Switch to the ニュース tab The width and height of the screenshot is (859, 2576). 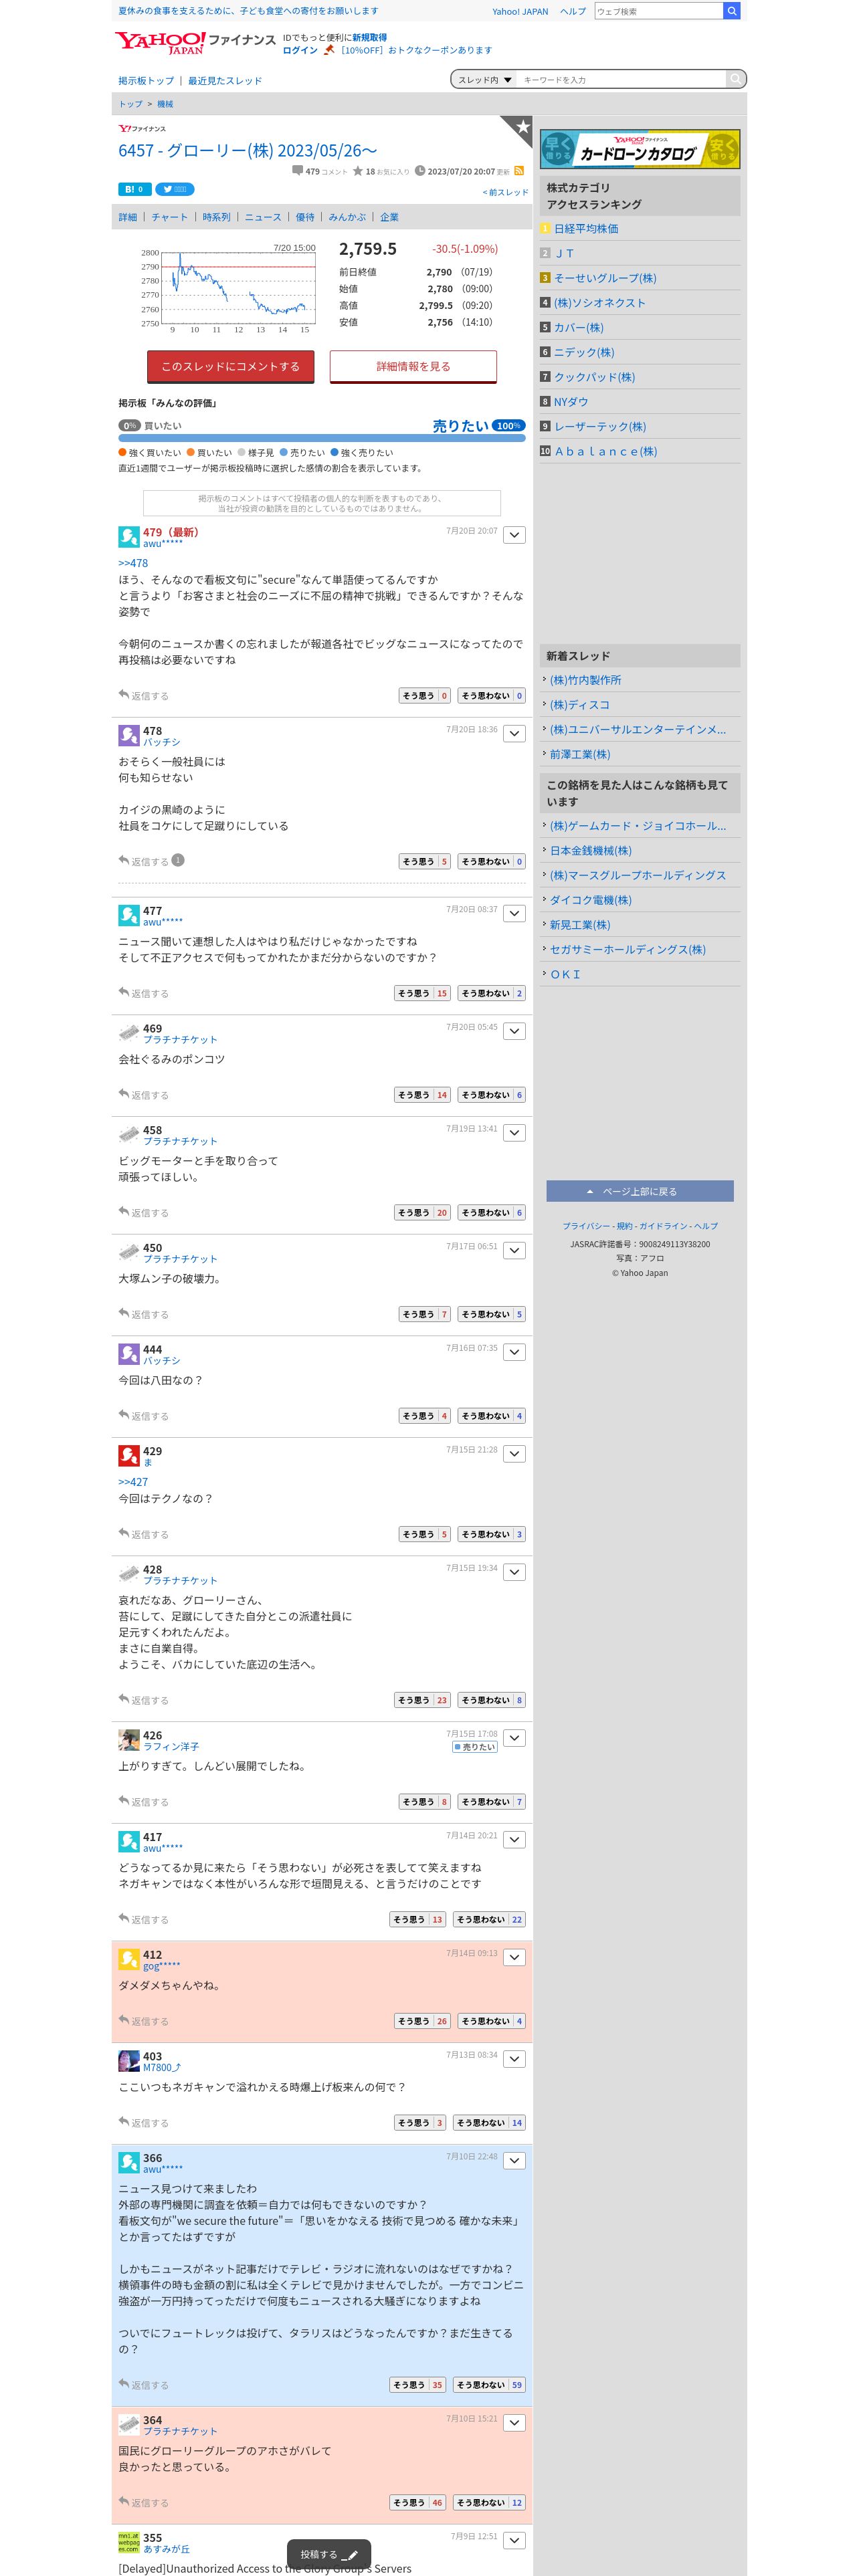point(263,217)
